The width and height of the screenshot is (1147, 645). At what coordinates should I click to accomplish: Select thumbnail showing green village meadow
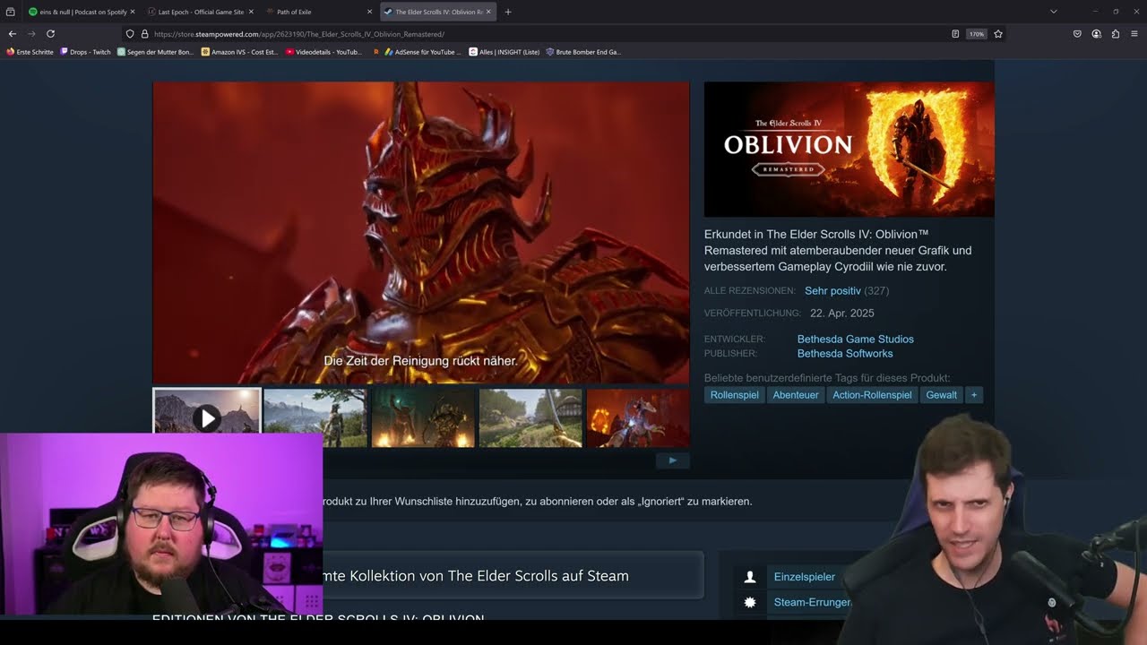[x=530, y=417]
